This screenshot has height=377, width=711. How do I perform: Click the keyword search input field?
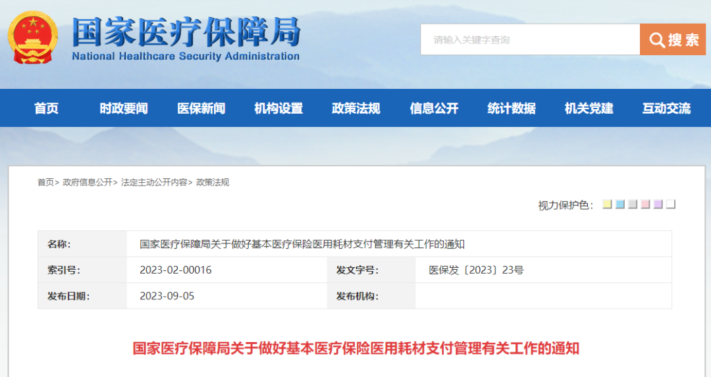(530, 40)
